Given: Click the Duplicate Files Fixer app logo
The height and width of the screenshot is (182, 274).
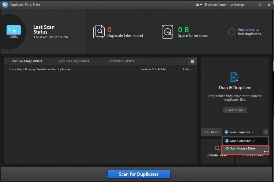Looking at the screenshot, I should pyautogui.click(x=5, y=5).
